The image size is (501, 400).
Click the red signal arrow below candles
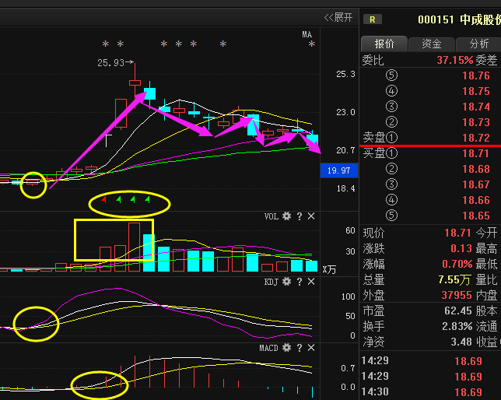(103, 200)
